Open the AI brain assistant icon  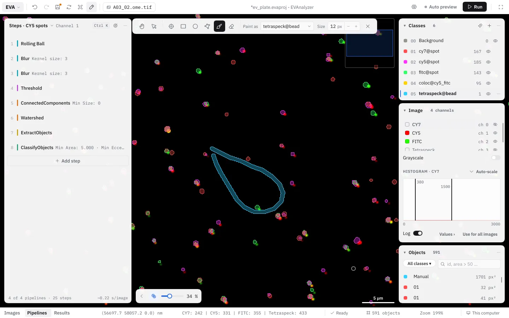coord(414,7)
